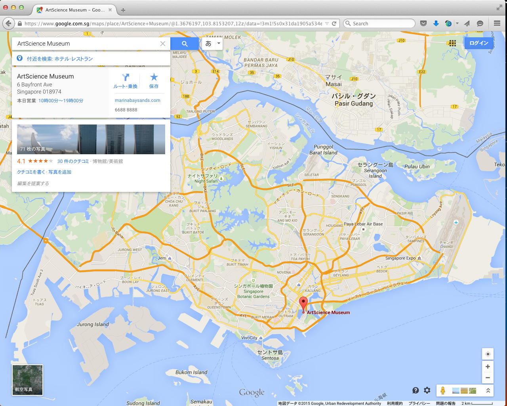Clear the ArtScience Museum search box
The image size is (507, 406).
coord(163,44)
